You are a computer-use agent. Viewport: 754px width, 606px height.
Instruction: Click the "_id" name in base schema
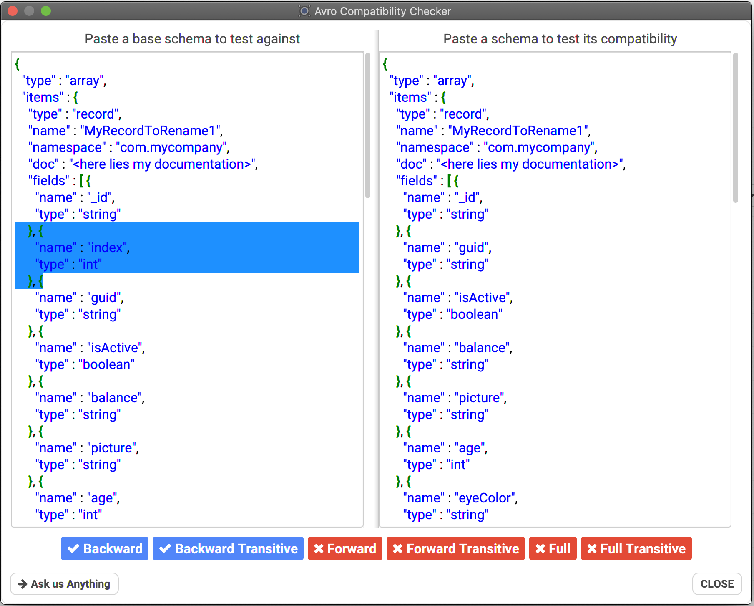click(99, 197)
